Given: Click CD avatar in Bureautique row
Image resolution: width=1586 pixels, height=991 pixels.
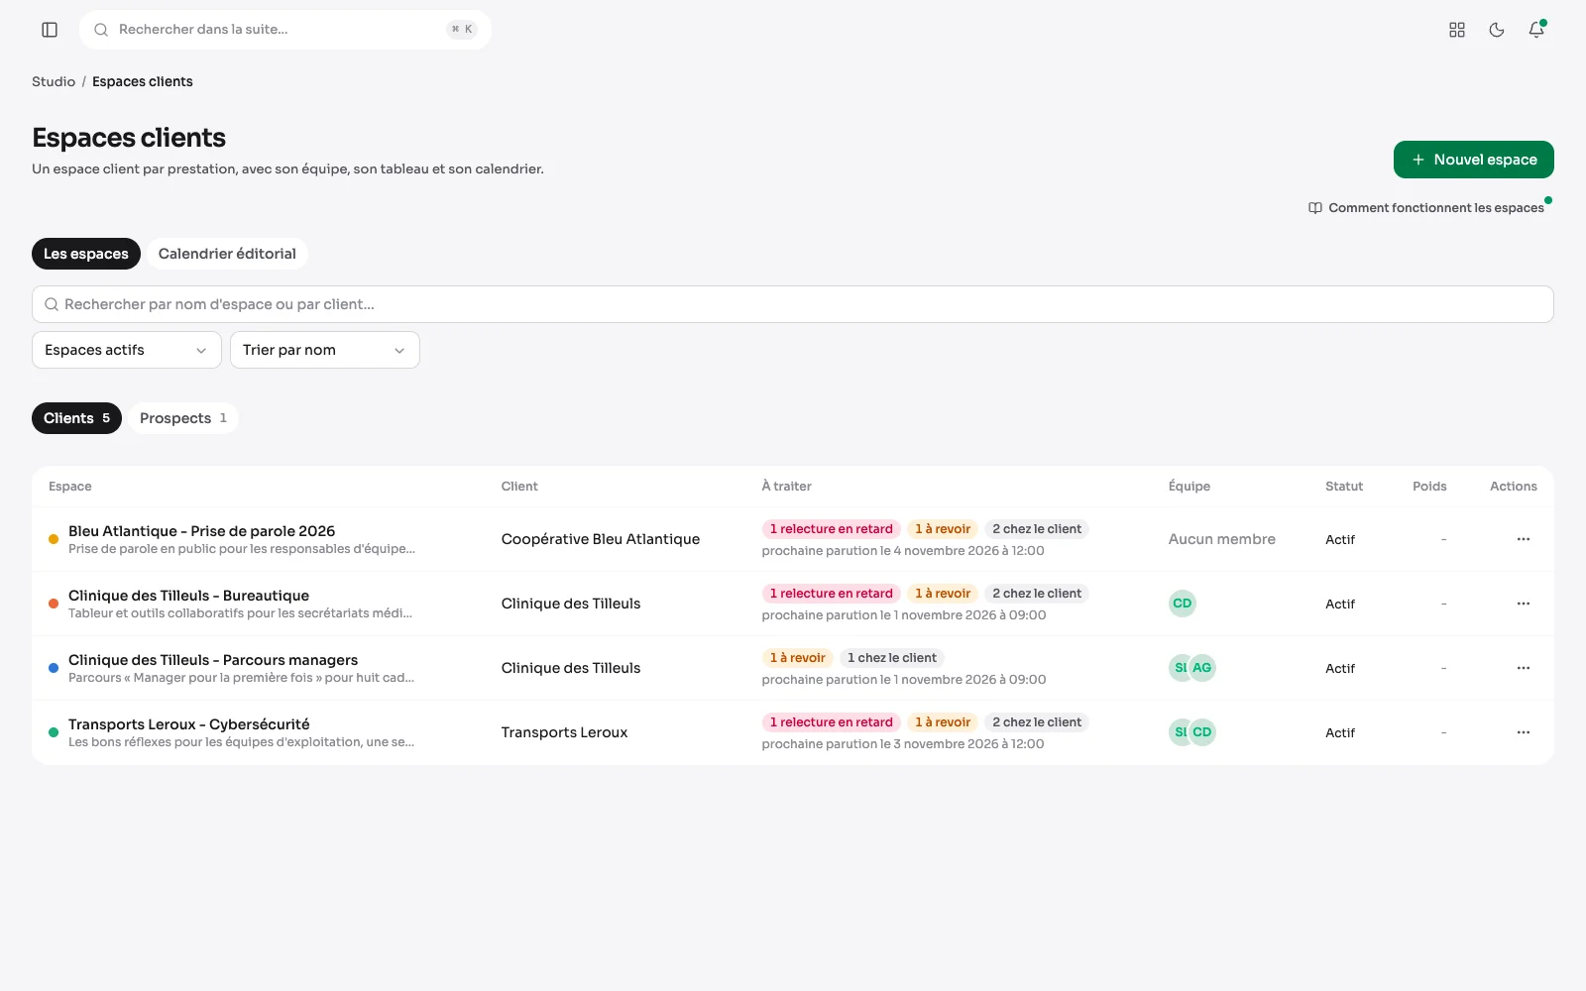Looking at the screenshot, I should [1183, 604].
